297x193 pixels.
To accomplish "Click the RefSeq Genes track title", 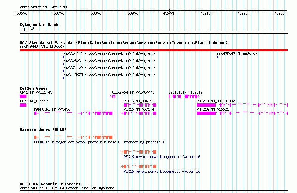I will (34, 88).
